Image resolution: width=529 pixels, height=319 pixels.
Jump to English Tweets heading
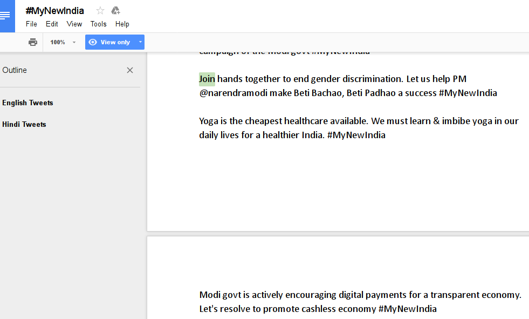point(28,103)
